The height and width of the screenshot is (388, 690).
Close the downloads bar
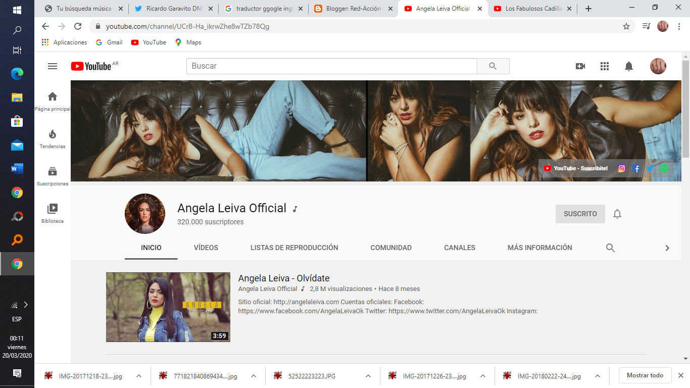(x=681, y=375)
